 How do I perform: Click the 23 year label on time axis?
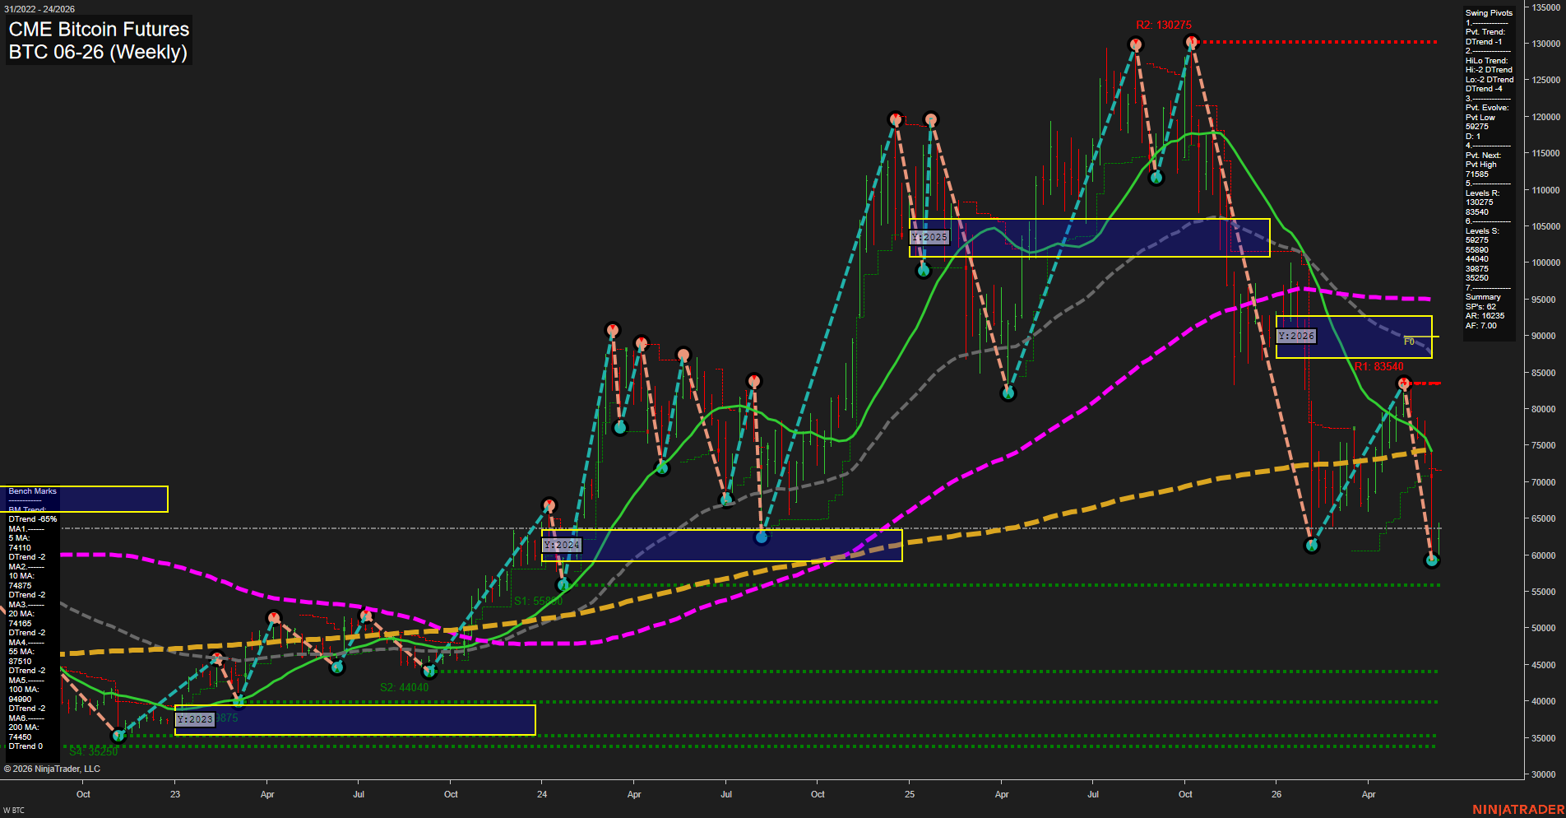[x=175, y=794]
